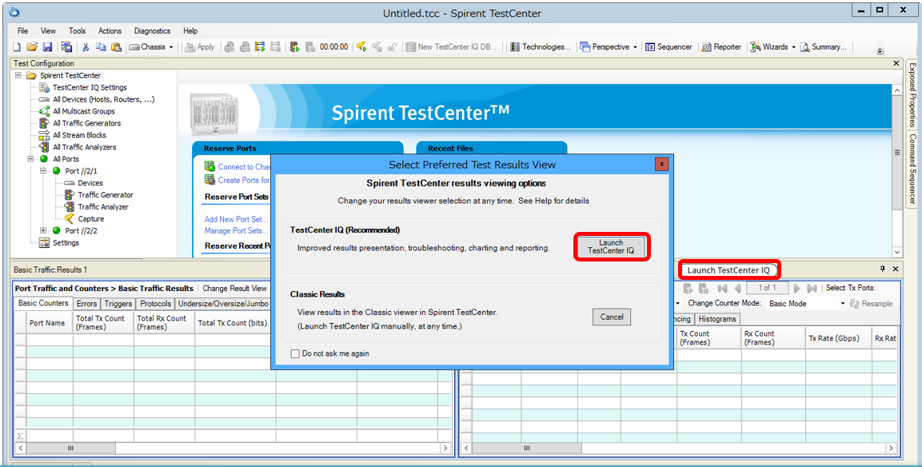The image size is (922, 467).
Task: Start traffic with the traffic-light play icon
Action: (x=294, y=47)
